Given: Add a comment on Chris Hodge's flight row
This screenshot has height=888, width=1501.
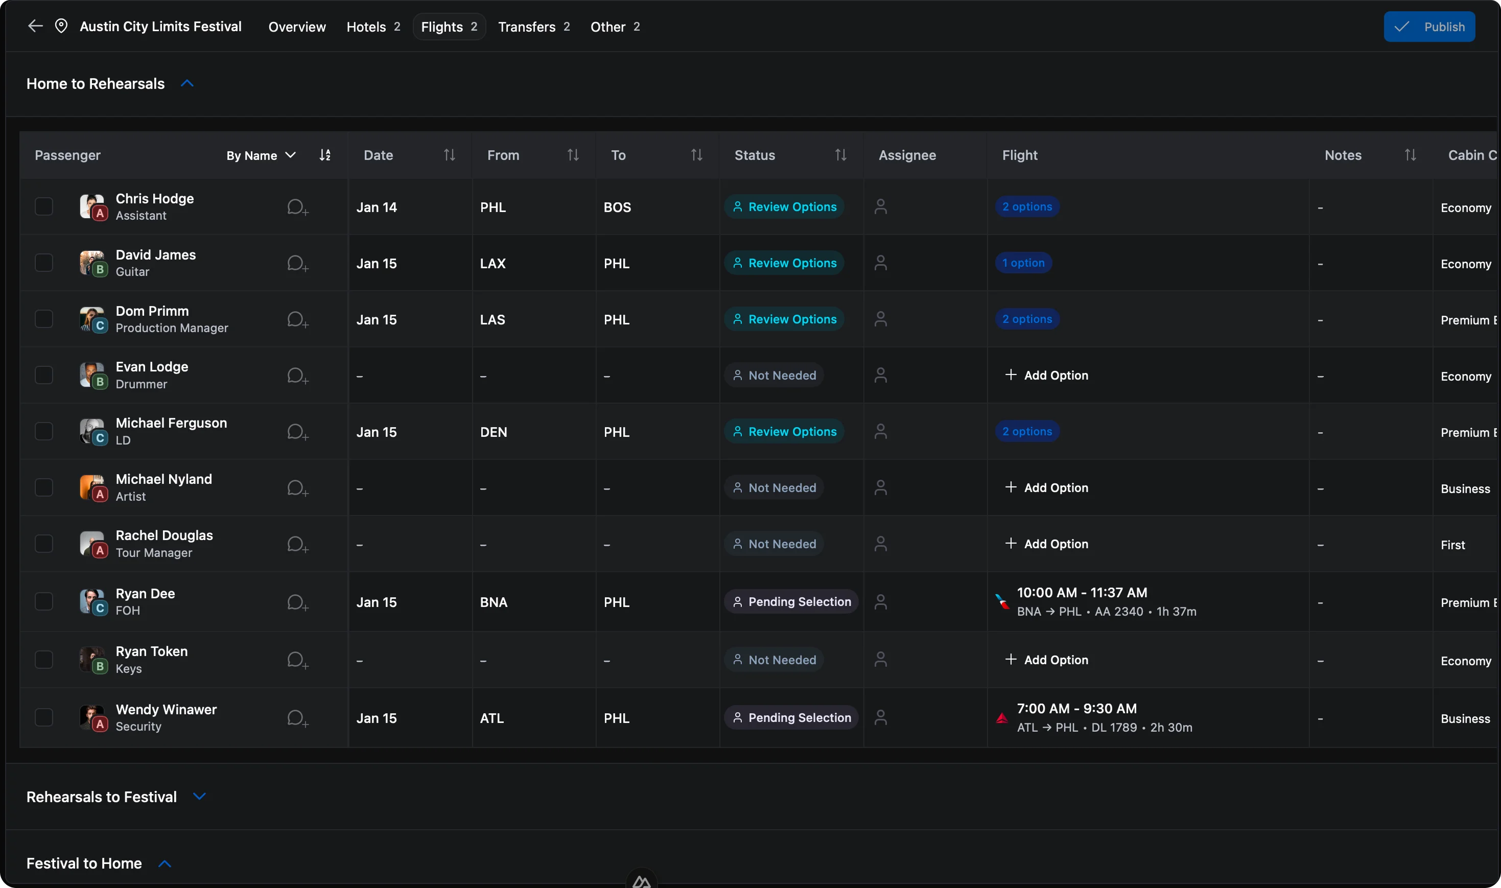Looking at the screenshot, I should tap(296, 206).
